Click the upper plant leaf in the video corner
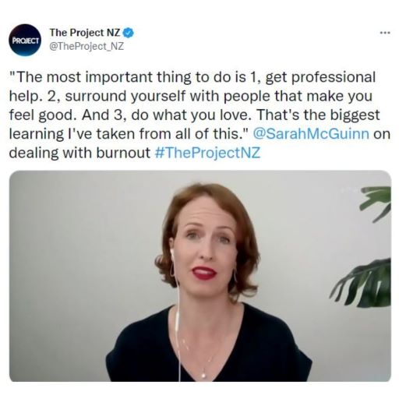 376,203
